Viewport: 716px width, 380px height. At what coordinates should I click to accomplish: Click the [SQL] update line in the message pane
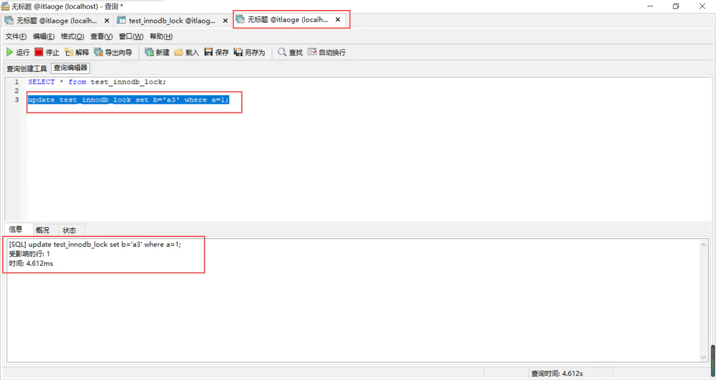click(x=95, y=244)
